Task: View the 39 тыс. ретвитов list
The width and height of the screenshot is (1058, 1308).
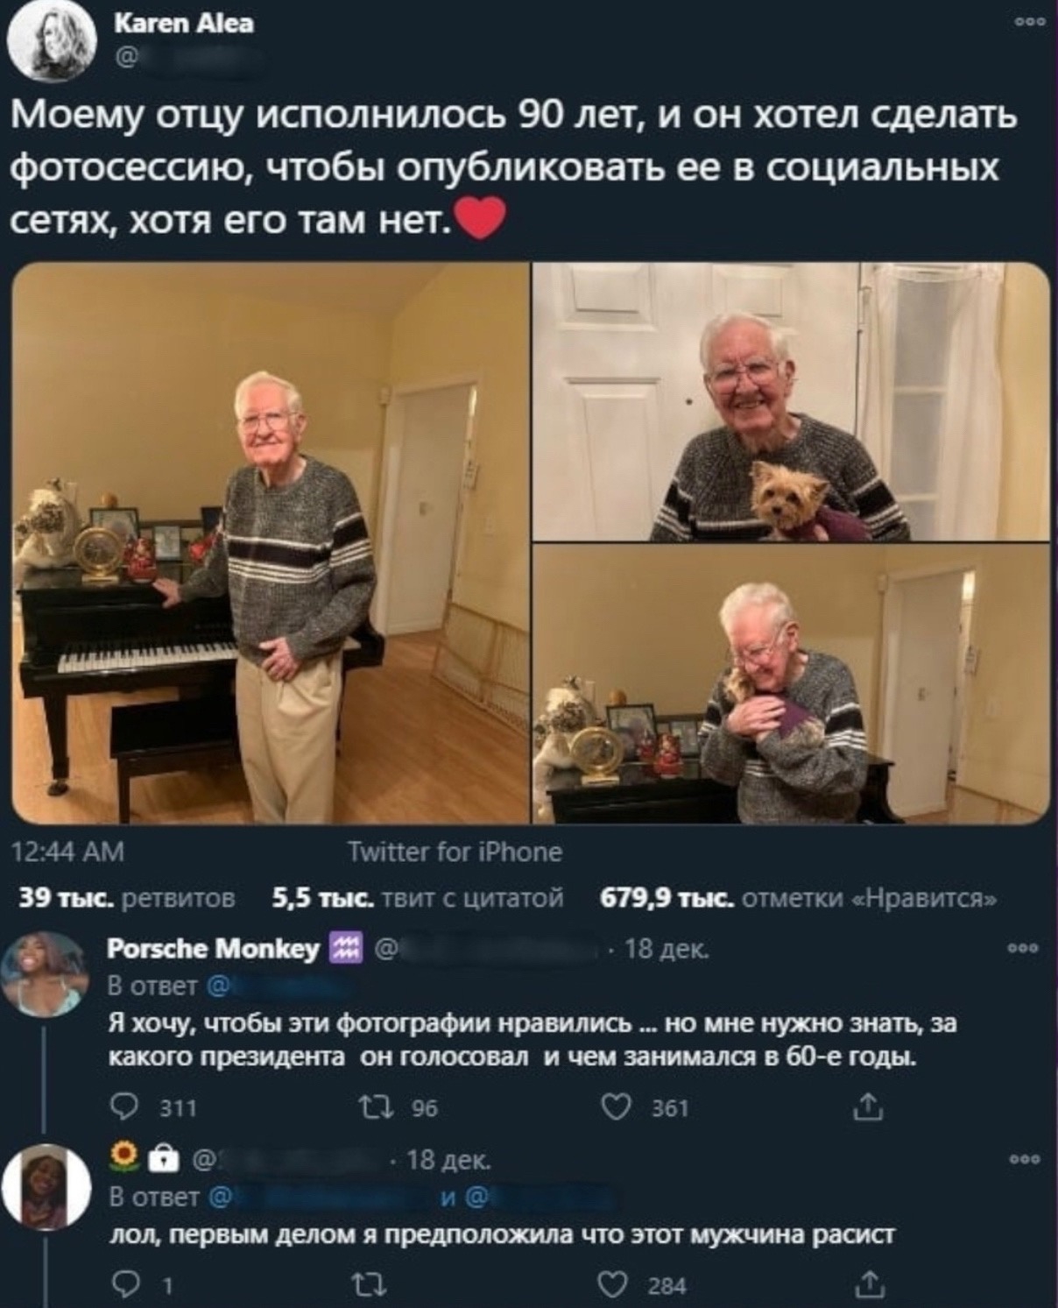Action: click(127, 898)
